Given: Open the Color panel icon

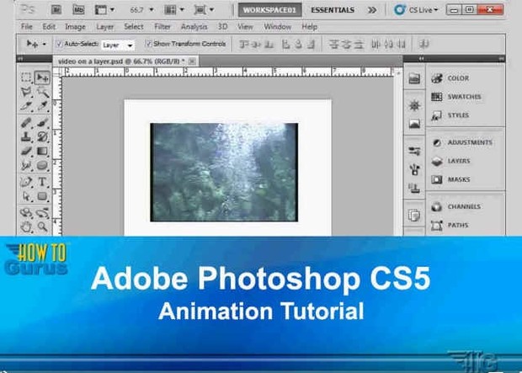Looking at the screenshot, I should click(436, 78).
